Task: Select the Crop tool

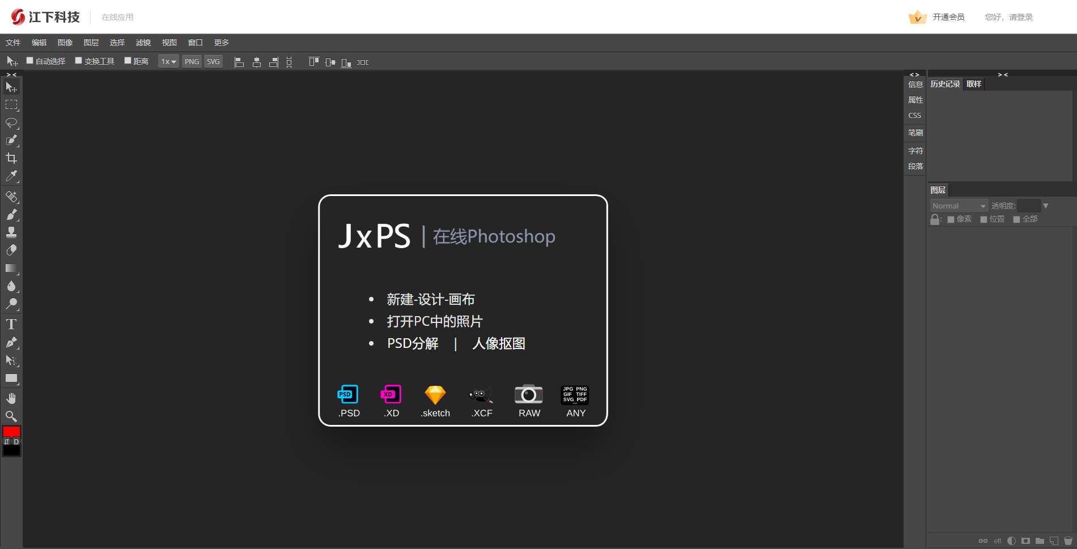Action: click(11, 158)
